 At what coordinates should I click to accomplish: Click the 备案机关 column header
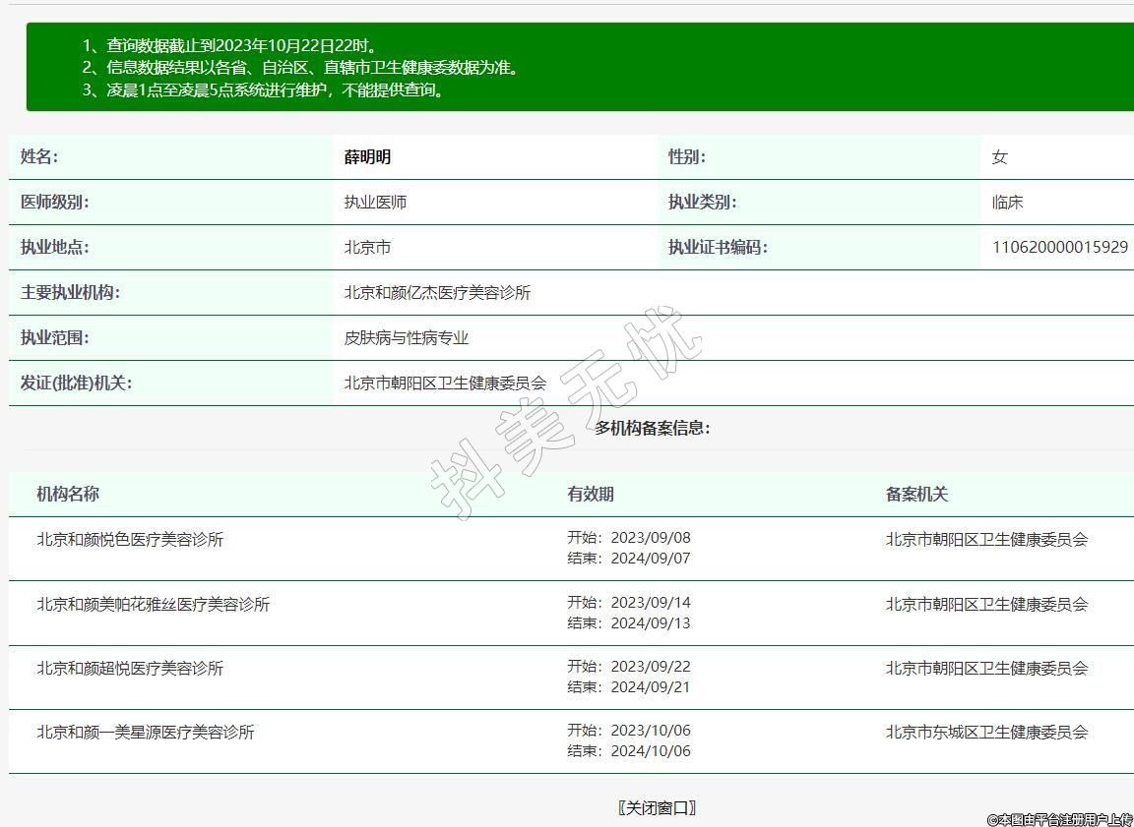(916, 495)
